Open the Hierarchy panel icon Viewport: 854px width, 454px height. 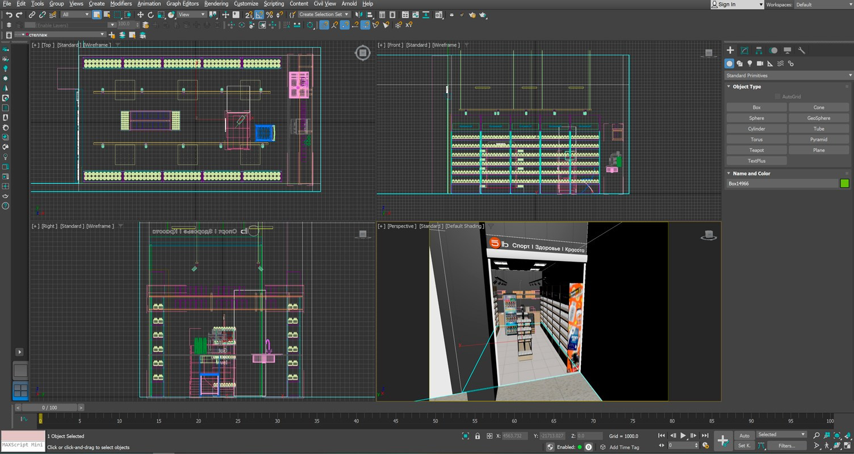point(759,51)
